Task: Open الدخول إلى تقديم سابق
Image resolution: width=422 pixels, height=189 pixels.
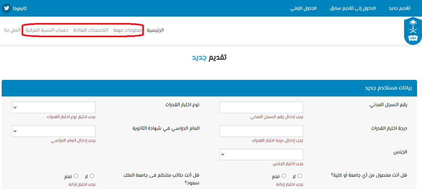Action: [x=353, y=8]
